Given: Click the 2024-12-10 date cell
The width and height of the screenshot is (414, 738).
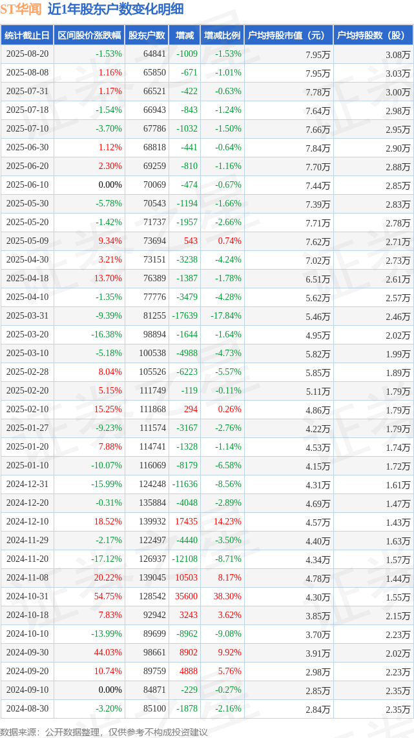Looking at the screenshot, I should 27,522.
